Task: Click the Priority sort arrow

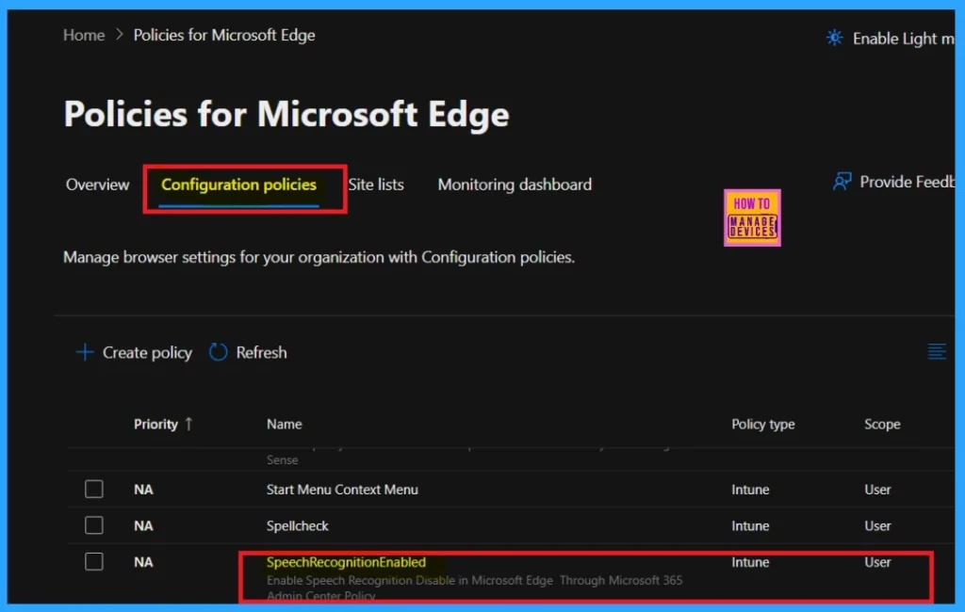Action: click(x=188, y=424)
